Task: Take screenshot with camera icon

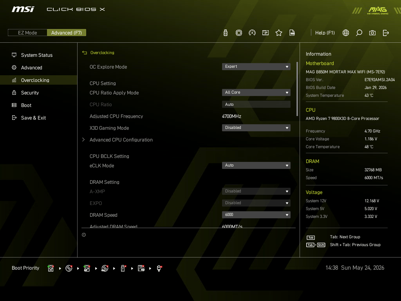Action: [x=372, y=33]
